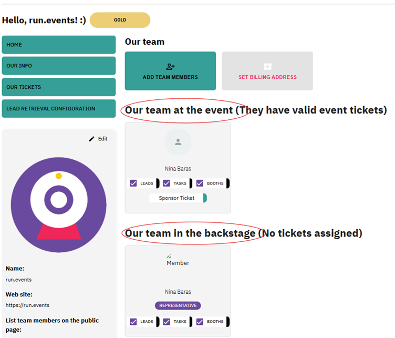Image resolution: width=395 pixels, height=338 pixels.
Task: Click Nina Baras avatar placeholder icon
Action: pos(178,142)
